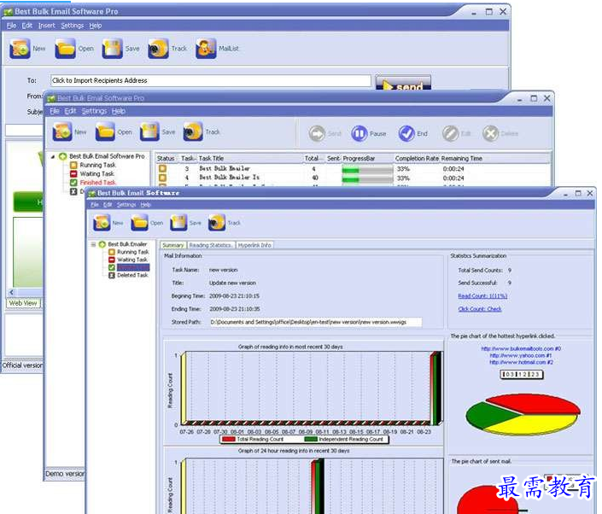Click the Send arrow icon in task window
This screenshot has width=602, height=514.
(317, 133)
